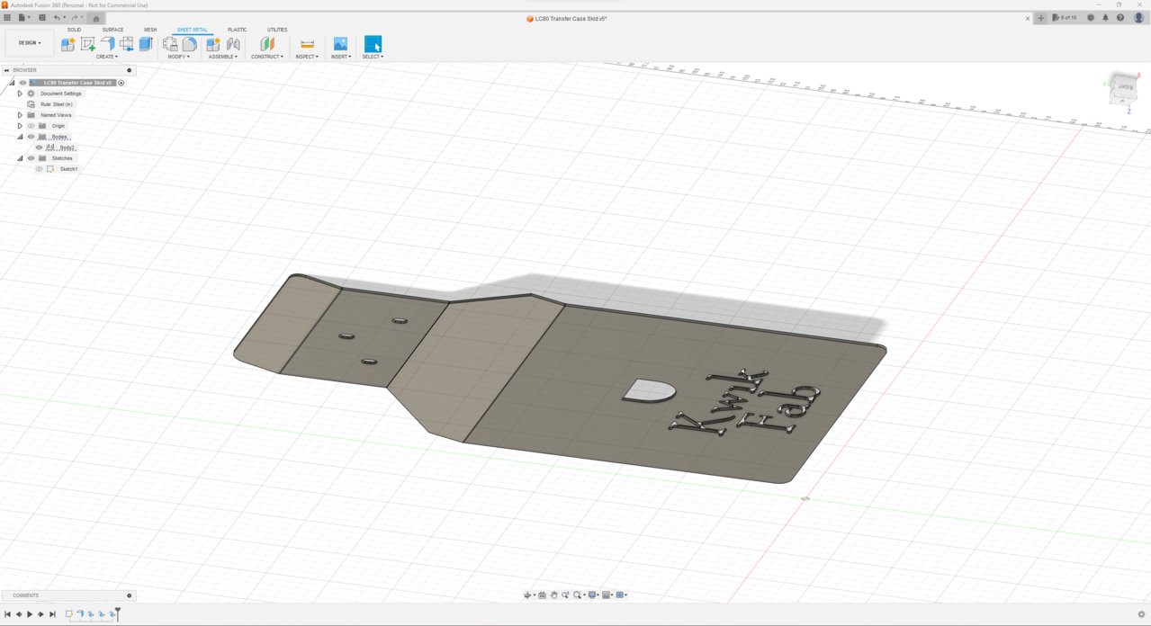
Task: Save the design with the Save icon
Action: (x=42, y=17)
